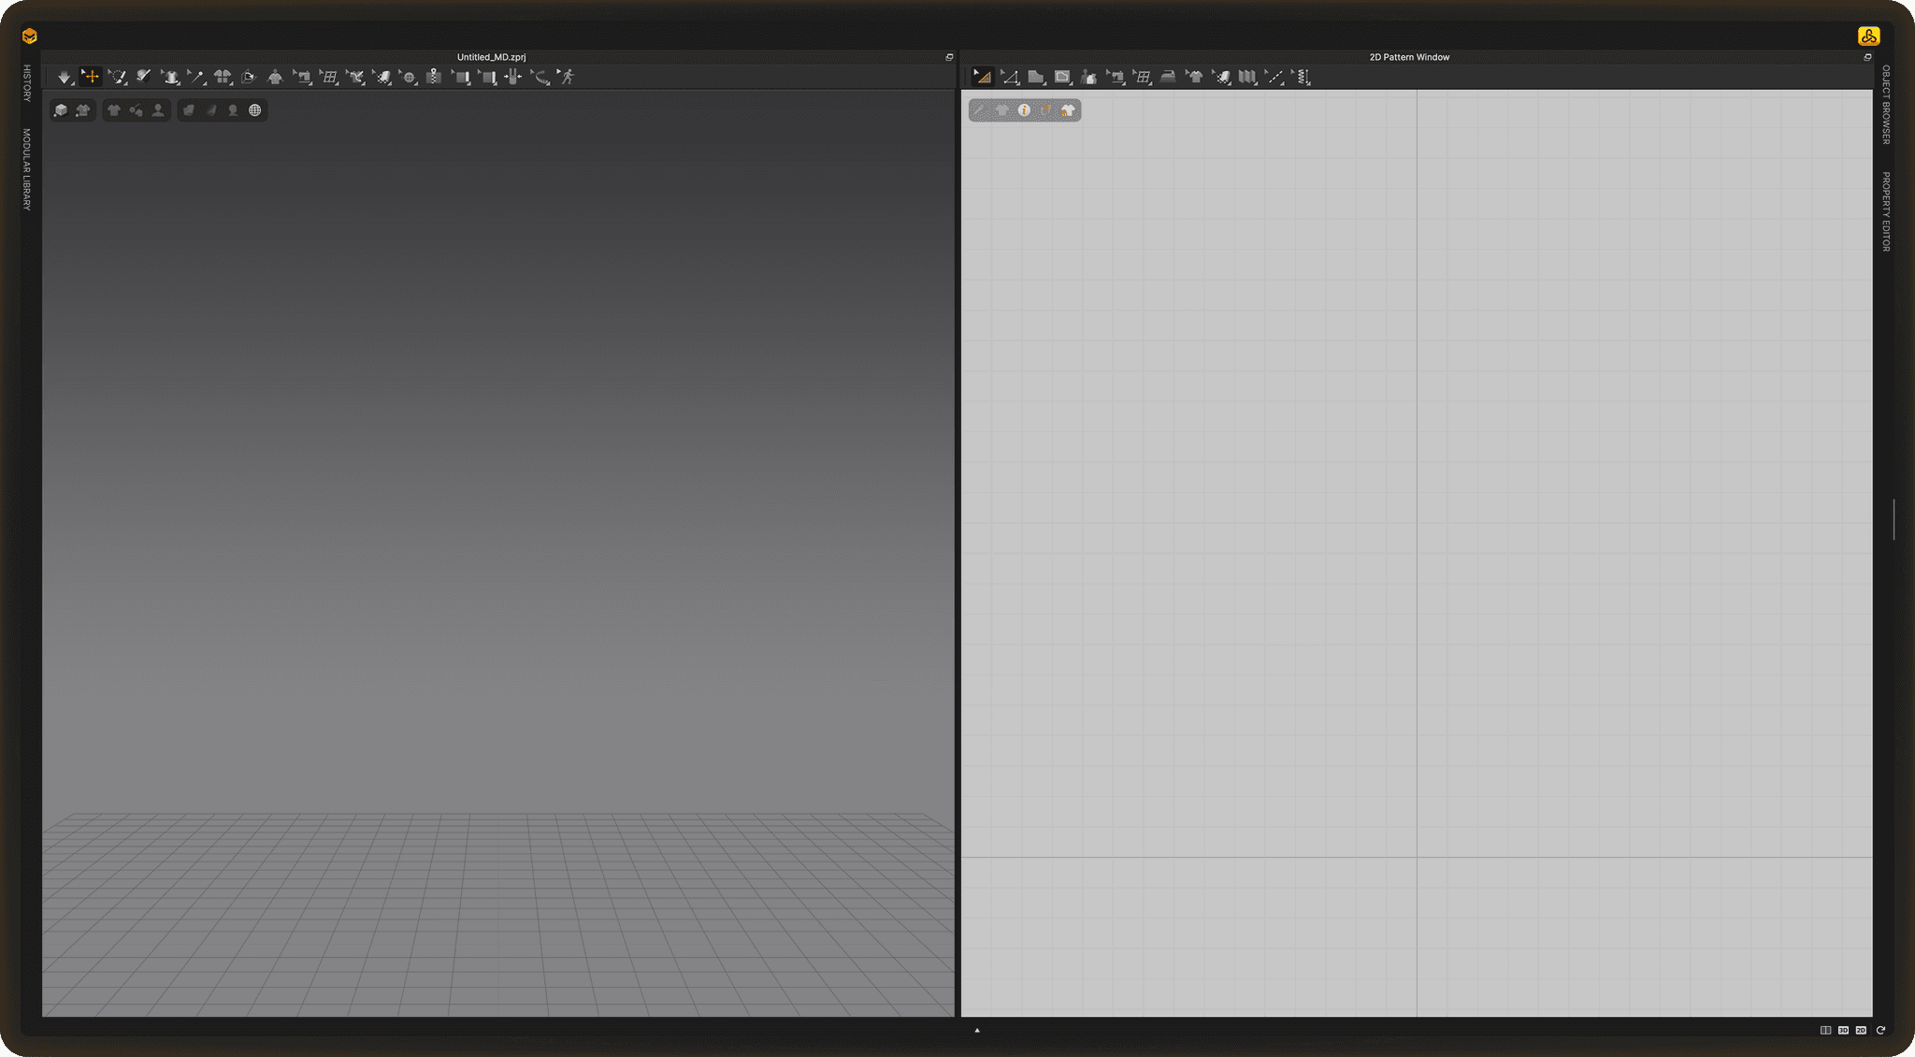The height and width of the screenshot is (1057, 1915).
Task: Activate the Select/Move gizmo tool
Action: [91, 77]
